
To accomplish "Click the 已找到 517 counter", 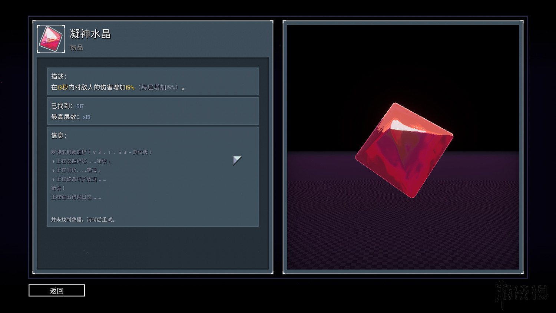I will pos(67,106).
